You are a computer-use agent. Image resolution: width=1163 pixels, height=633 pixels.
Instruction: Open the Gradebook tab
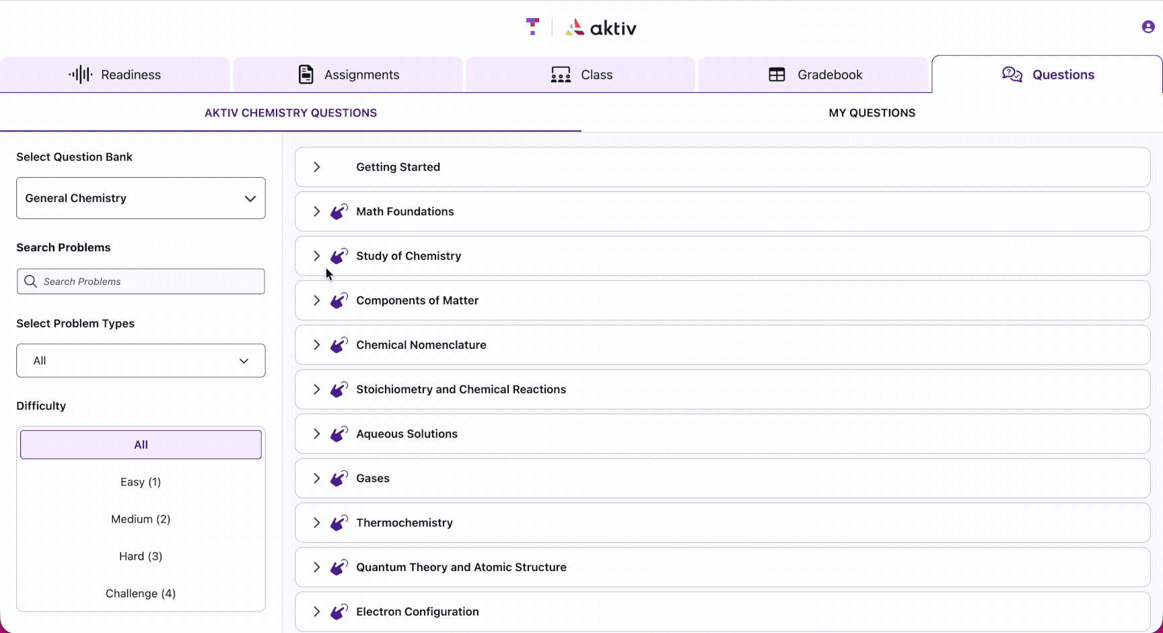coord(814,75)
